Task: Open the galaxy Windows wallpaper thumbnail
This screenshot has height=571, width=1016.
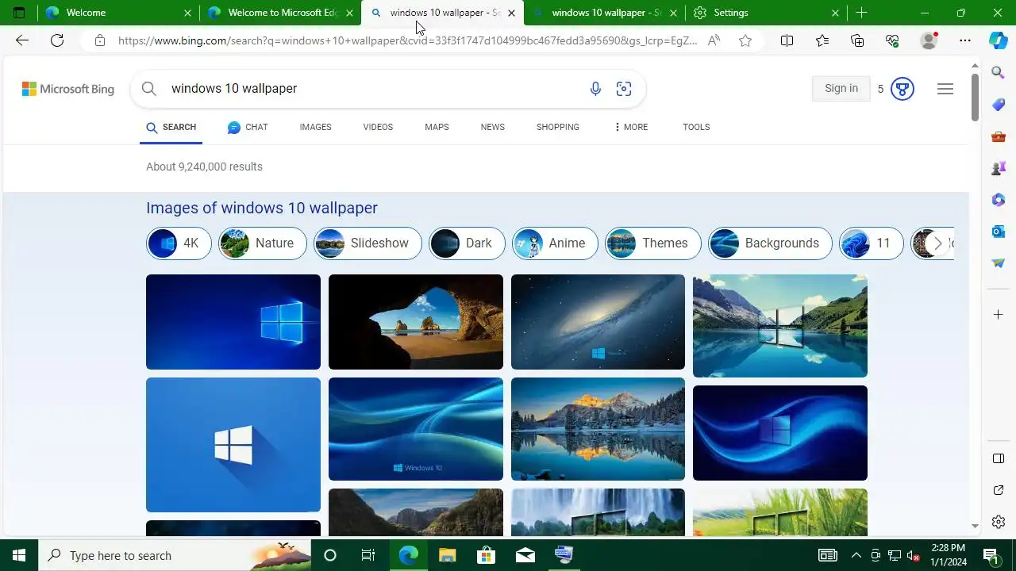Action: pos(598,322)
